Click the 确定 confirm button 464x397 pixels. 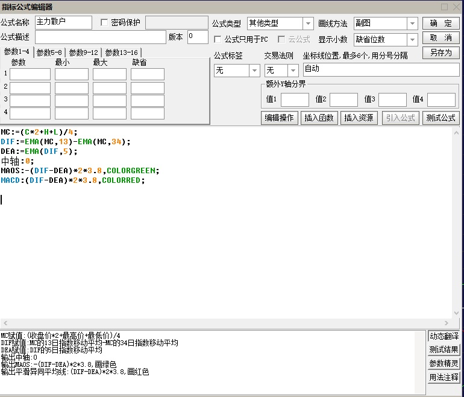[440, 24]
